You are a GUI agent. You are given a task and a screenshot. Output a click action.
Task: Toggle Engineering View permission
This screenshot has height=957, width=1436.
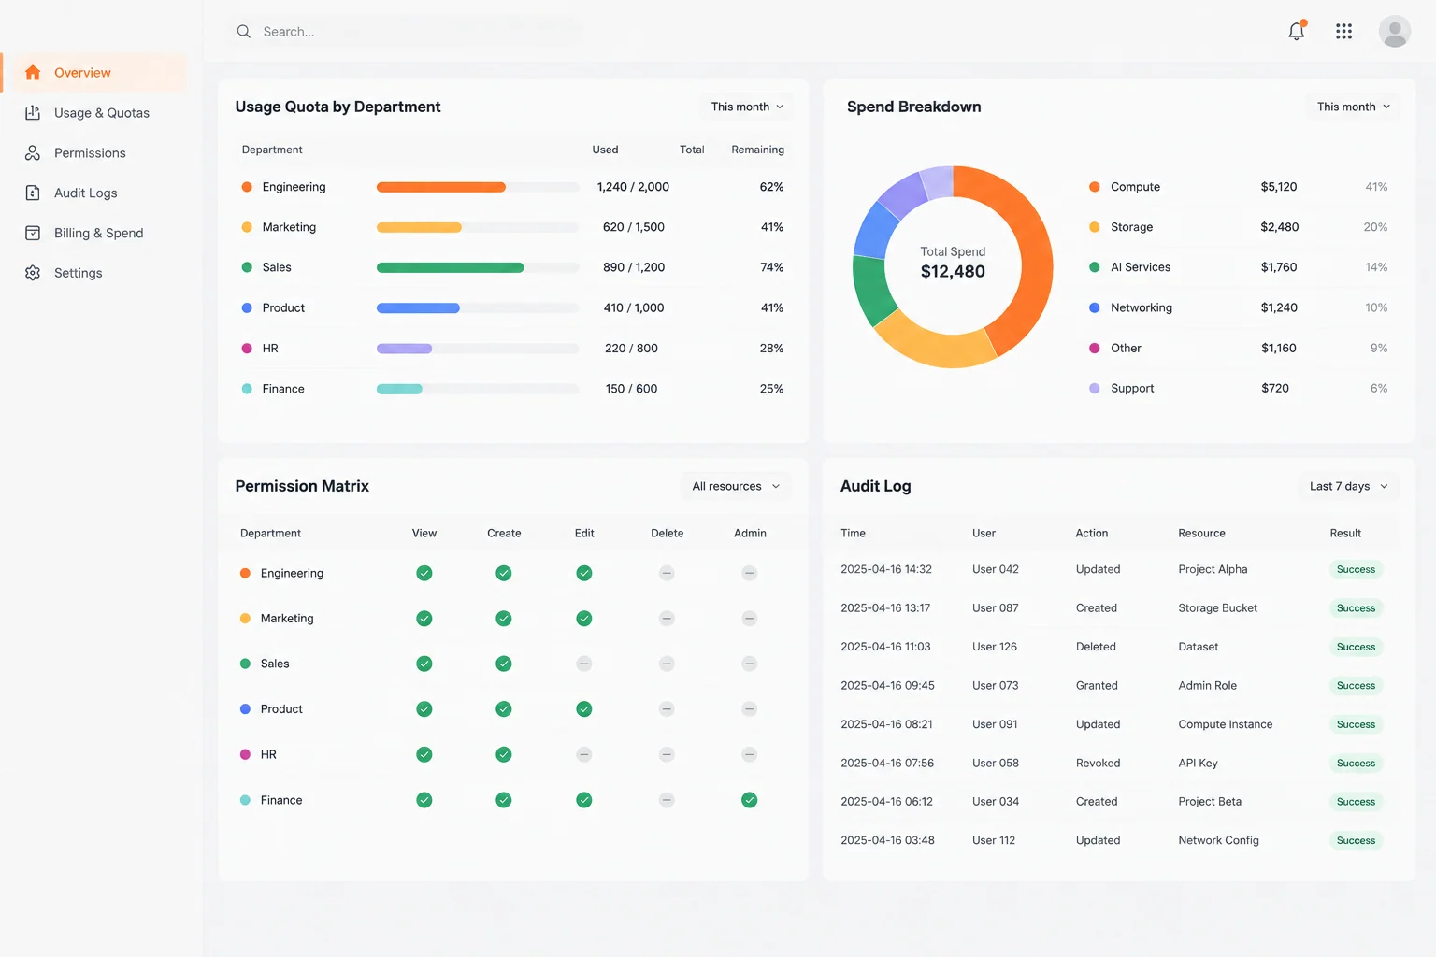424,573
